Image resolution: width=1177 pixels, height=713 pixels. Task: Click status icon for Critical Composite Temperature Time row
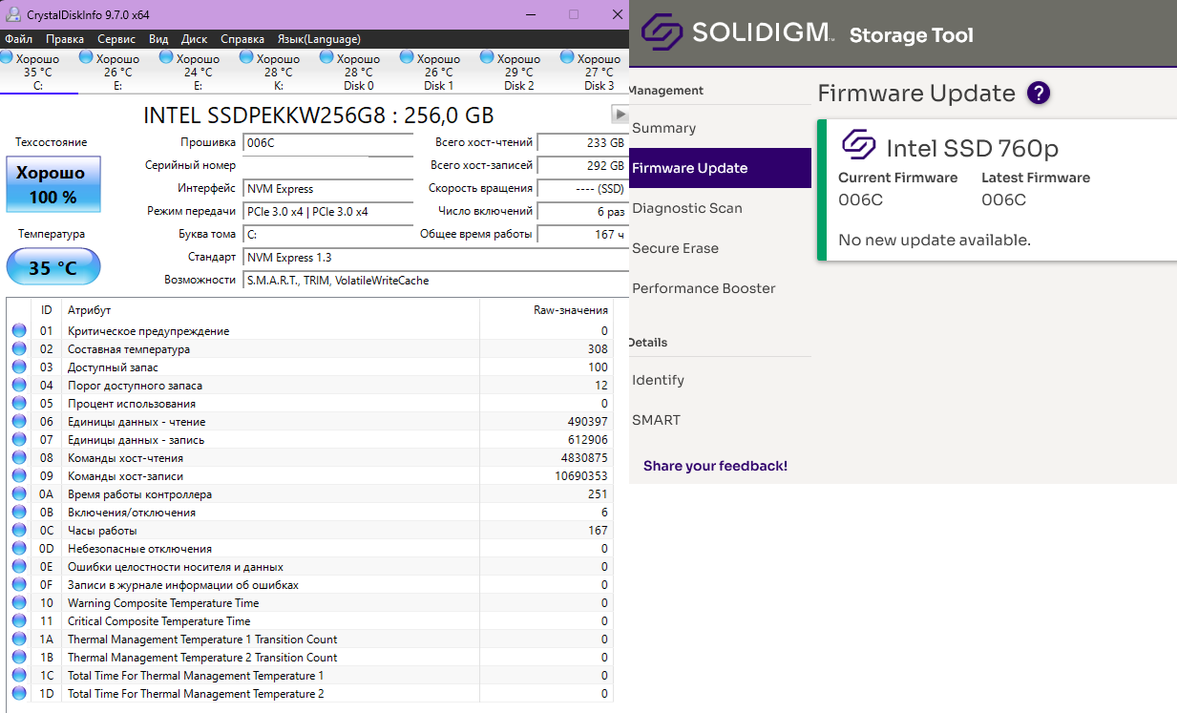(19, 621)
